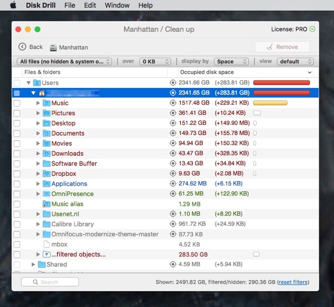Open the Window menu
This screenshot has width=334, height=307.
tap(117, 5)
